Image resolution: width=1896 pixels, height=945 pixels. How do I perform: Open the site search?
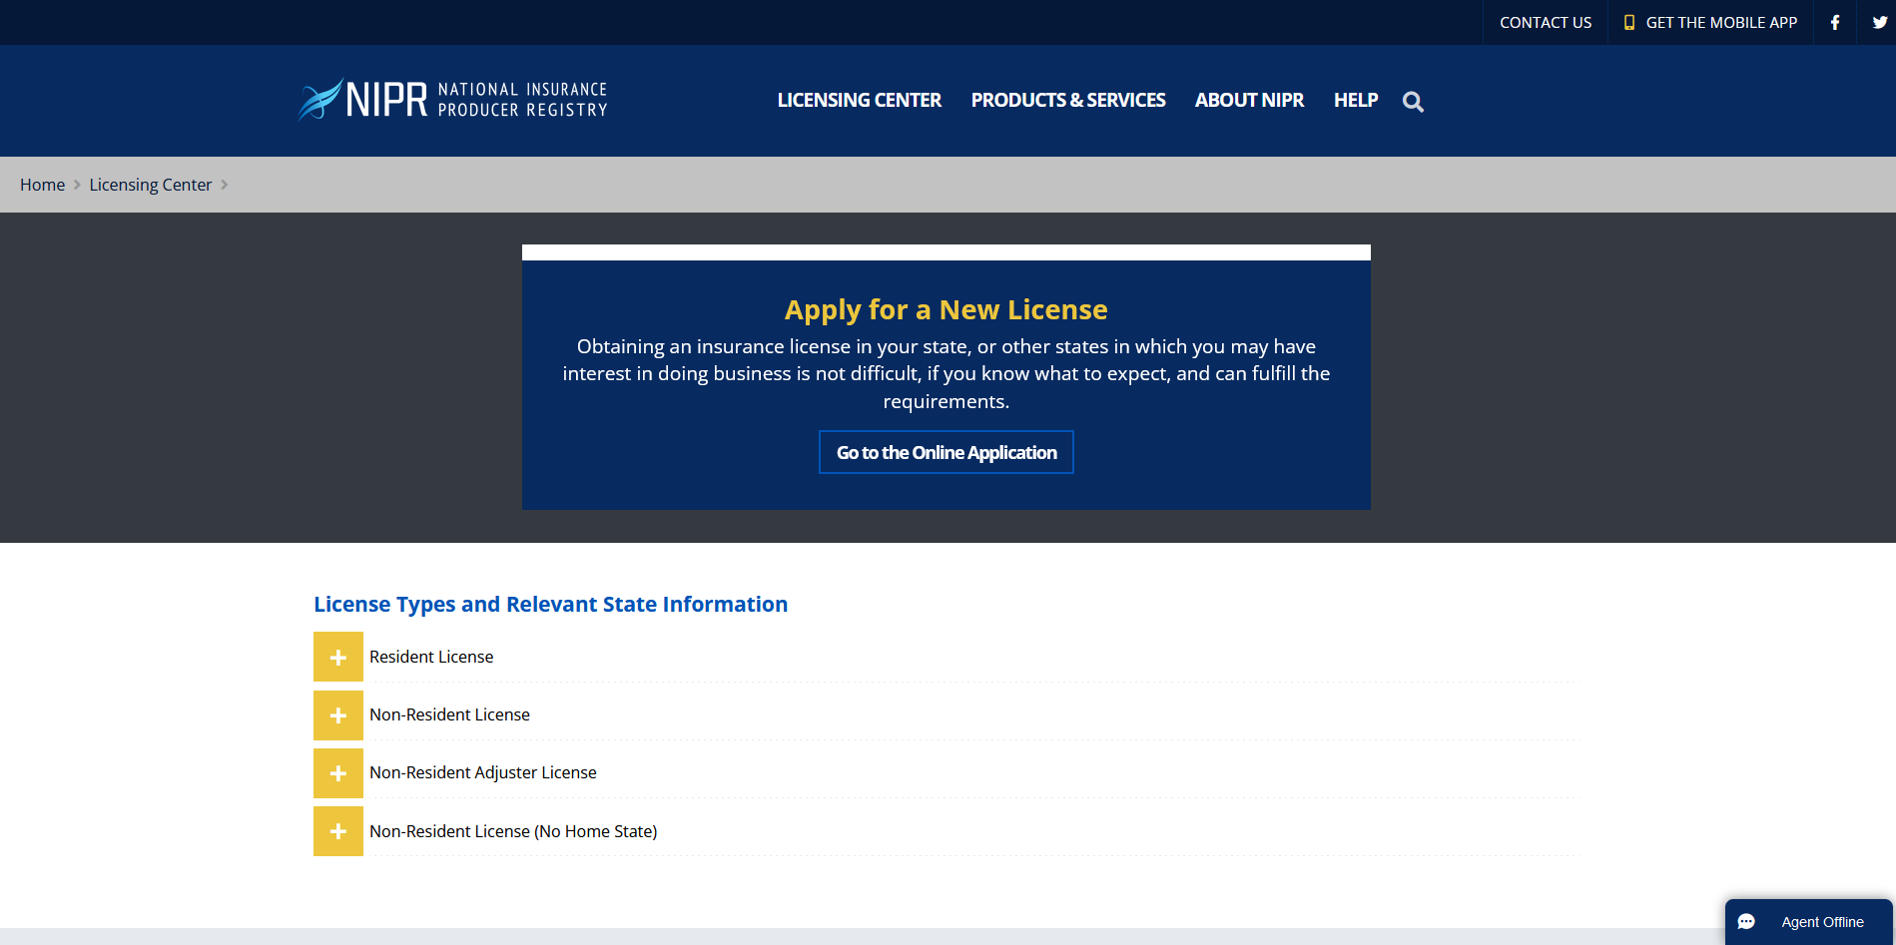(x=1413, y=101)
